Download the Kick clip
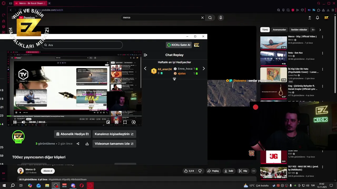The height and width of the screenshot is (189, 337). [x=87, y=144]
